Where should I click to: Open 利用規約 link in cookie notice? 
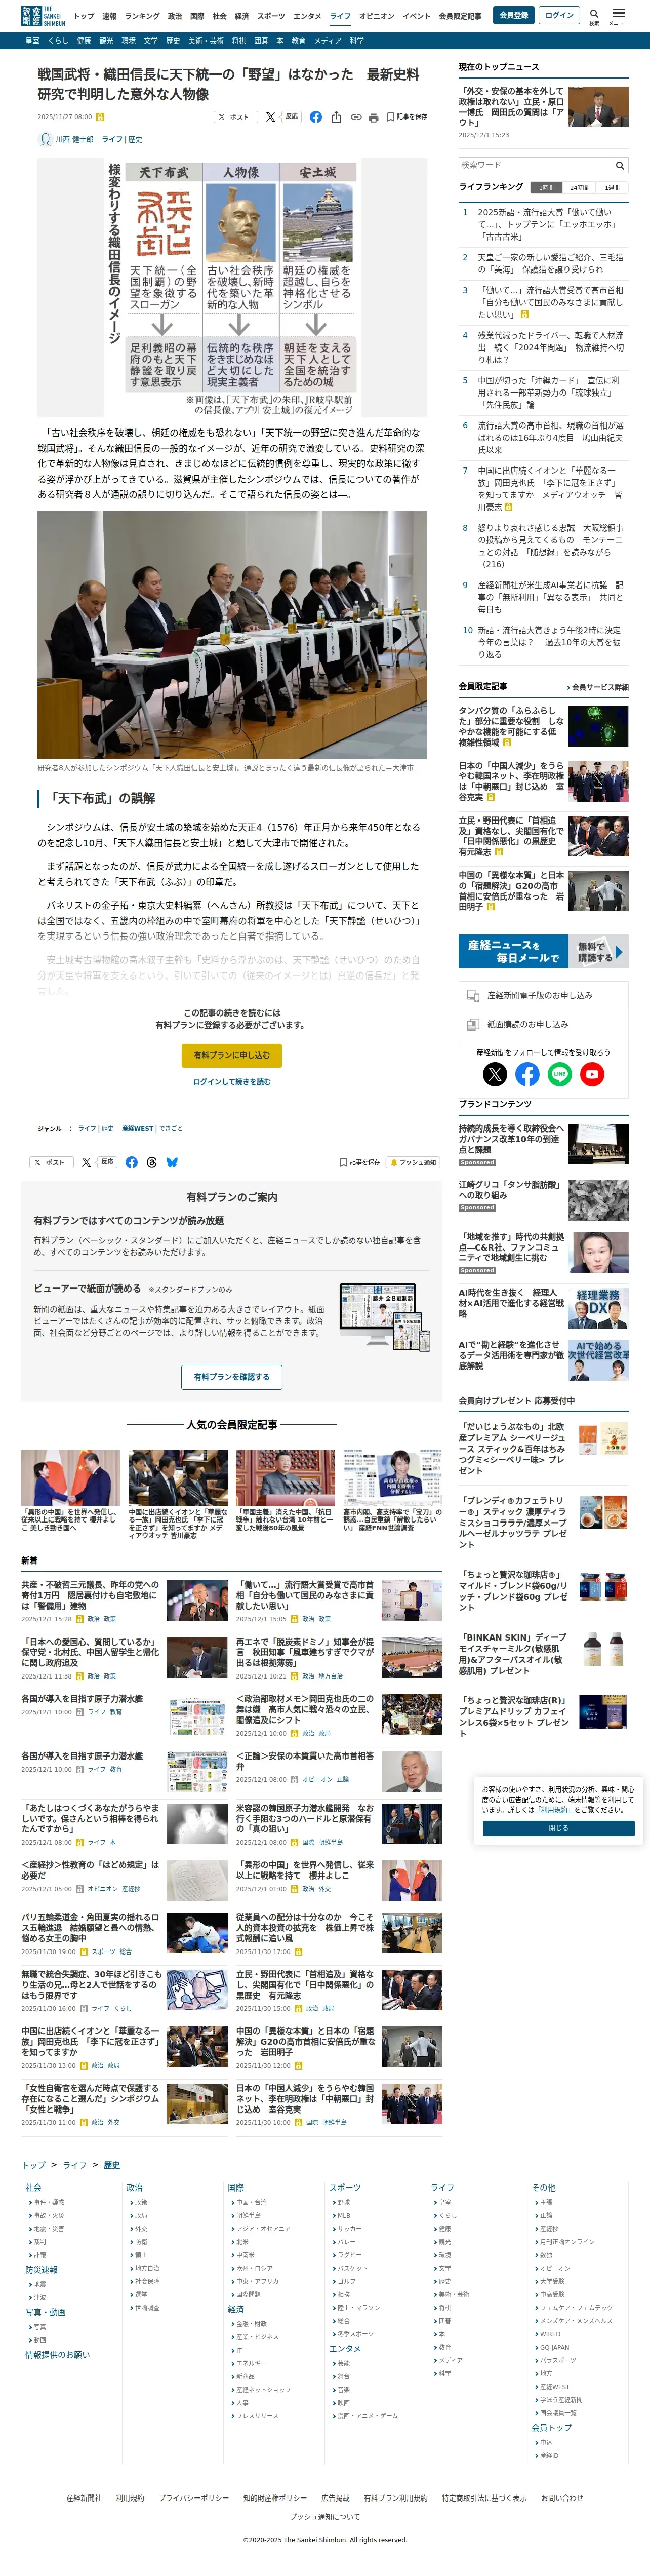(x=554, y=1809)
